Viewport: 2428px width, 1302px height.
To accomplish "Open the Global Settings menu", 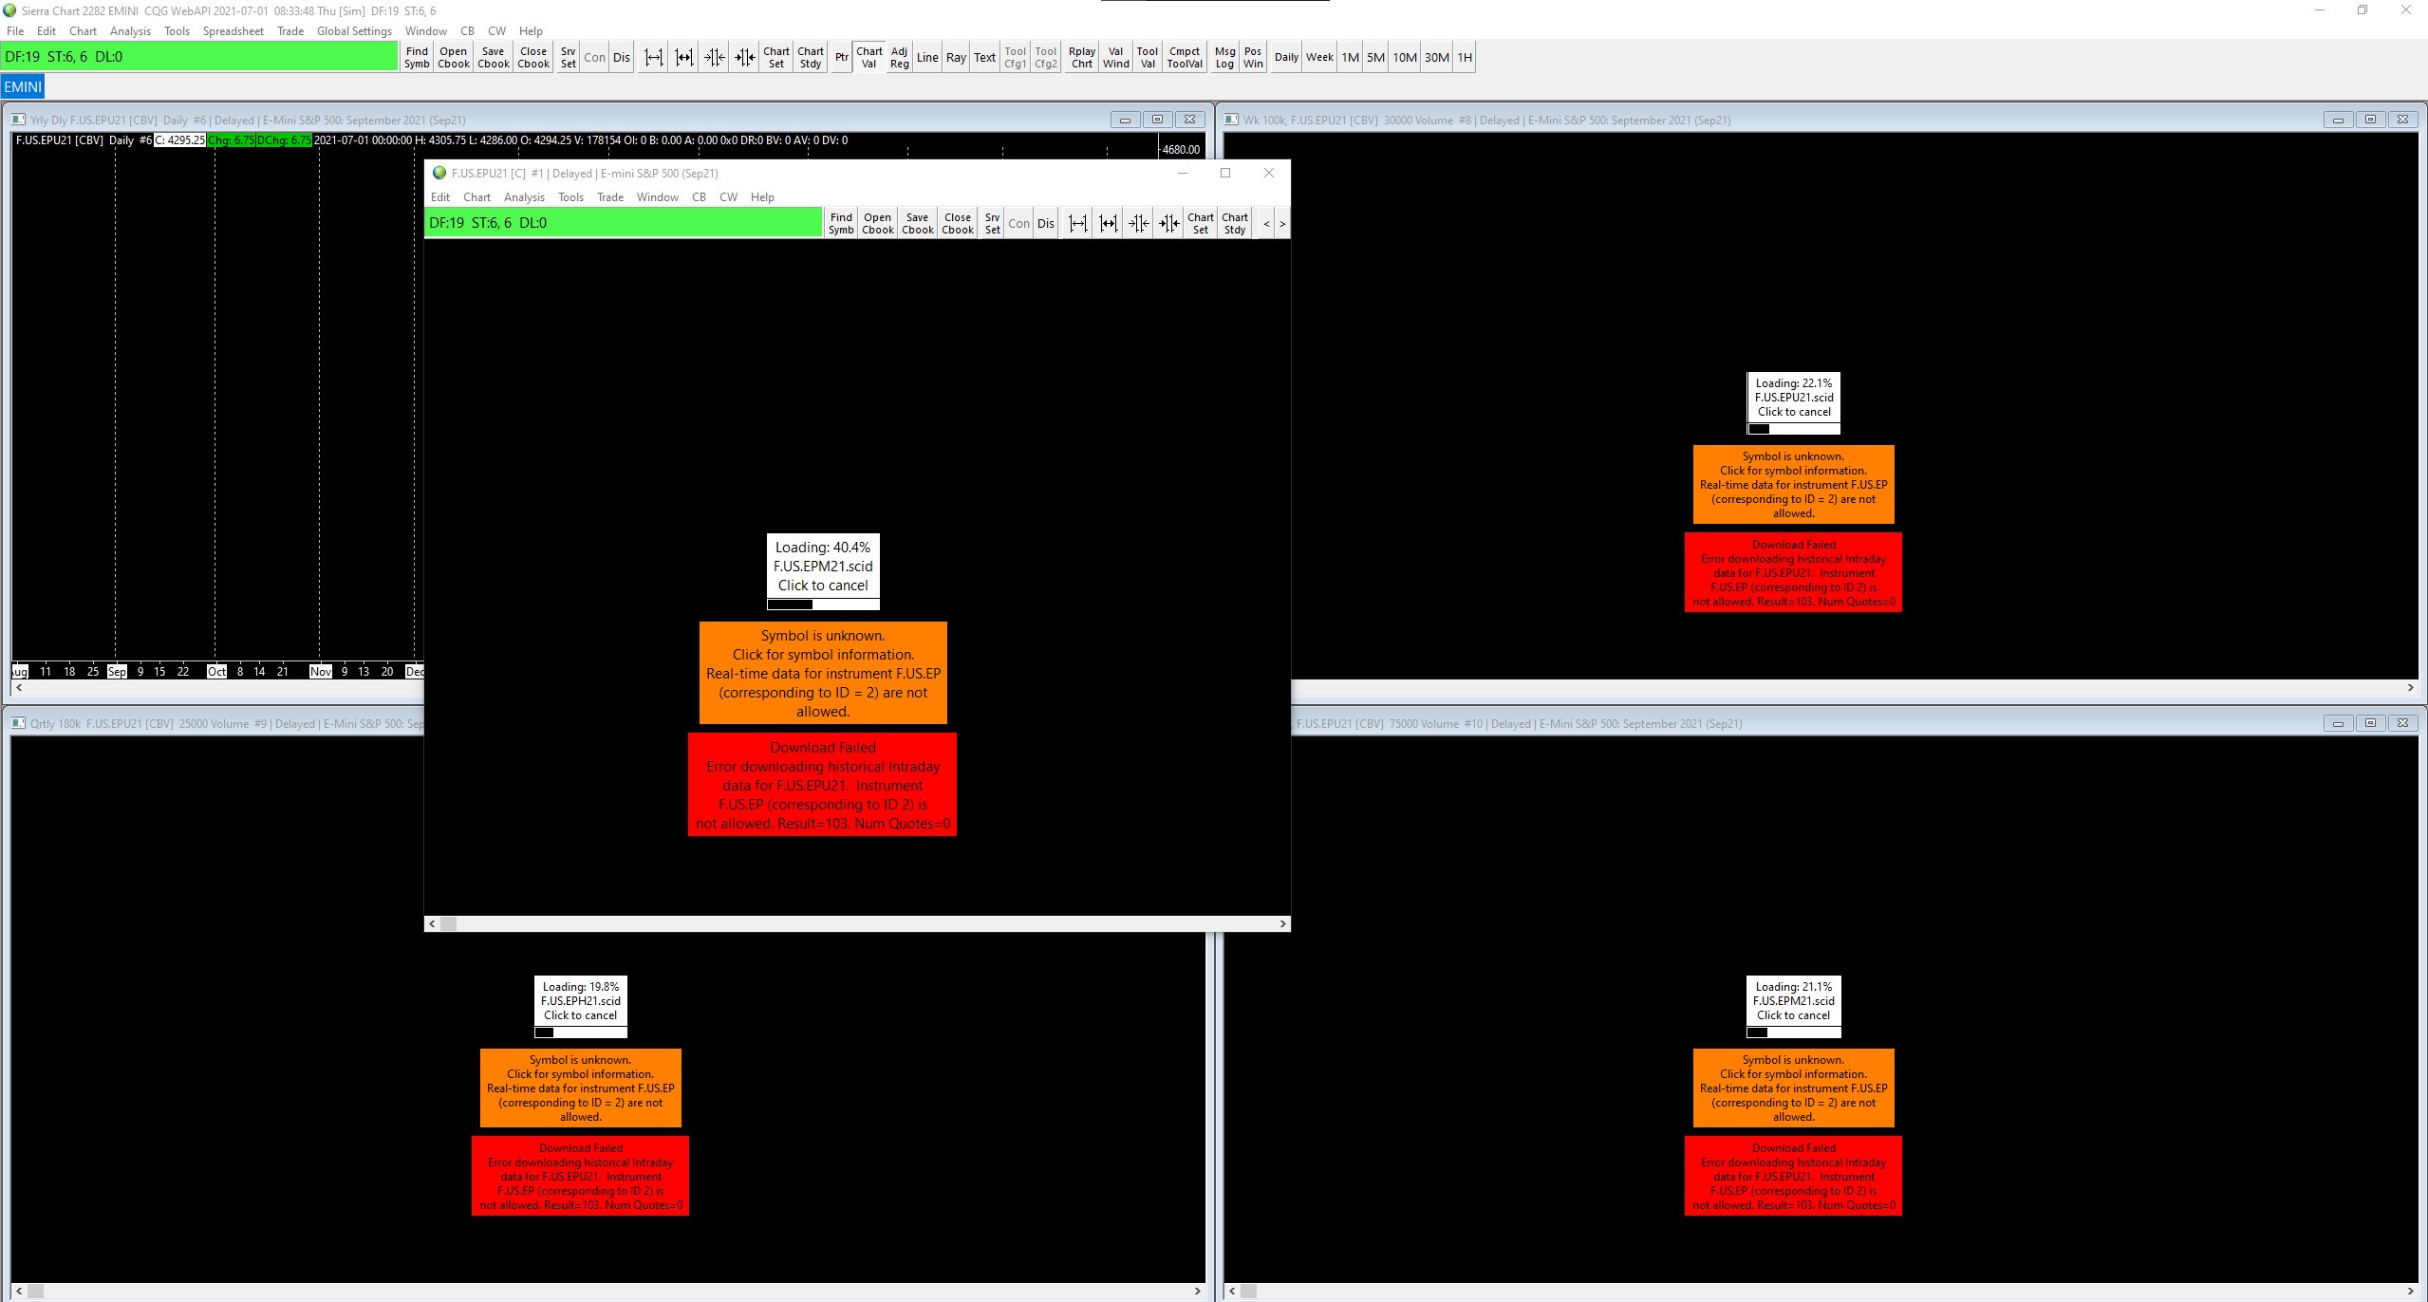I will coord(354,31).
